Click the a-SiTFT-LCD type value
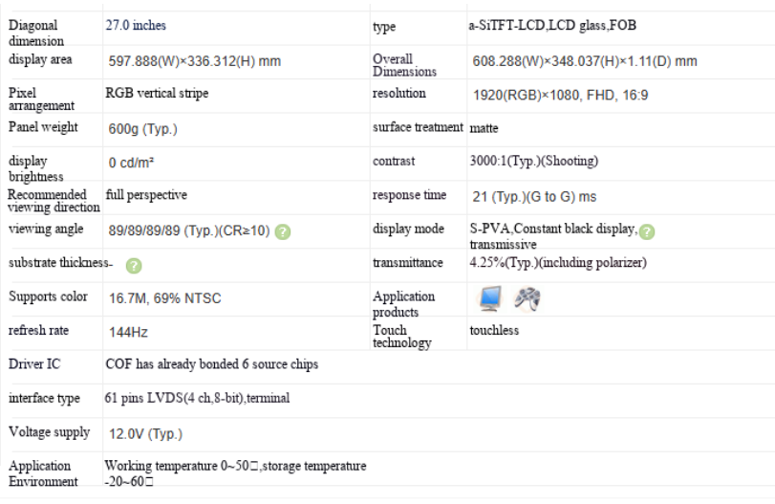Viewport: 775px width, 504px height. click(552, 25)
